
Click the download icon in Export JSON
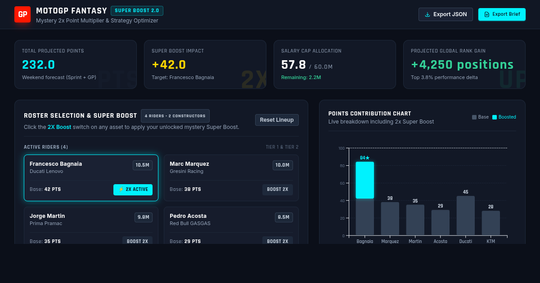click(x=427, y=14)
